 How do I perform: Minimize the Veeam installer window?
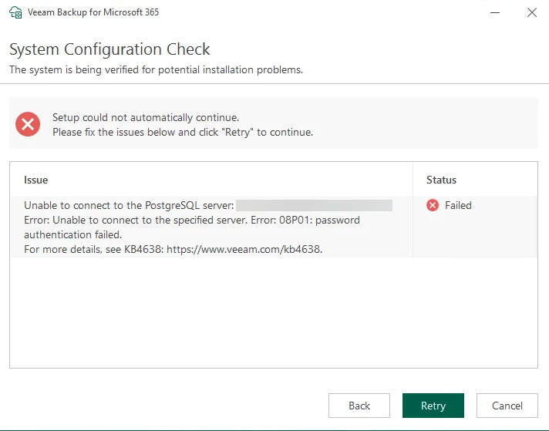point(495,12)
